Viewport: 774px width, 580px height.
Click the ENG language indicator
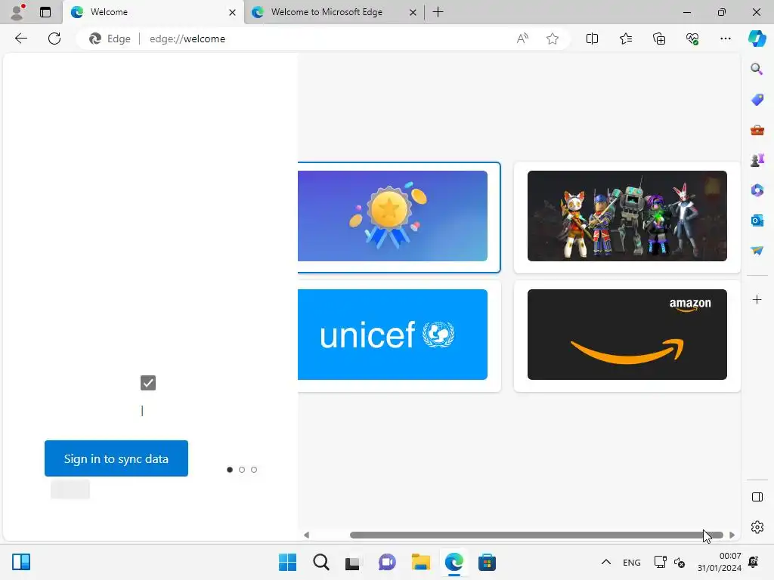point(632,563)
